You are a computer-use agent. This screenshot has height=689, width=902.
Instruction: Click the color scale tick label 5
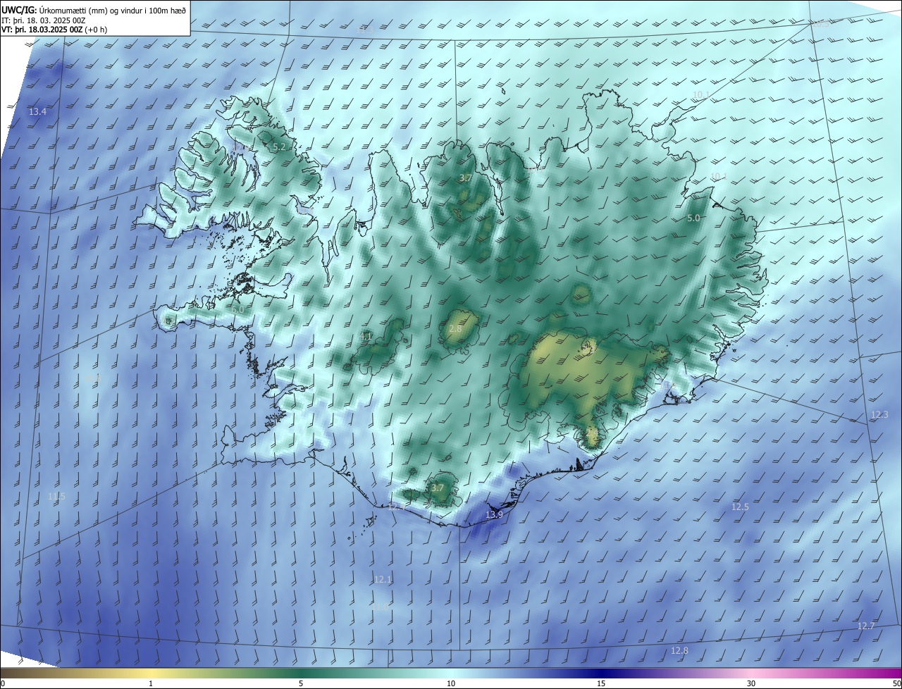coord(301,683)
